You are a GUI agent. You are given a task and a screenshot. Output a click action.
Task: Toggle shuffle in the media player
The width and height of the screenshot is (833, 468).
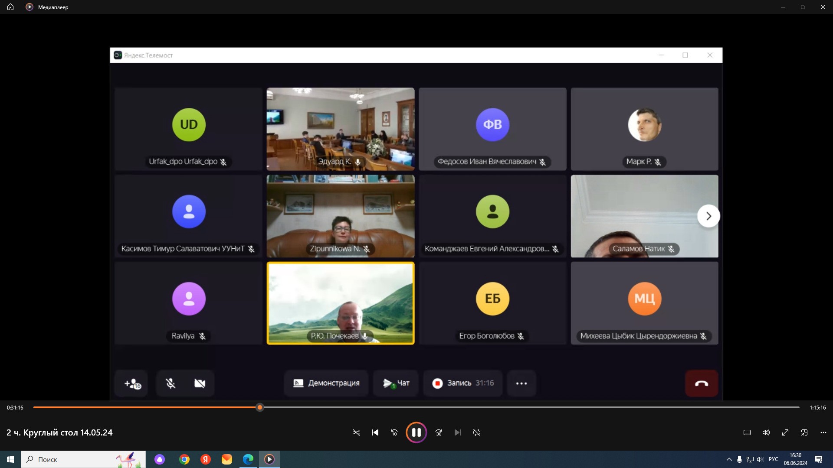point(356,432)
